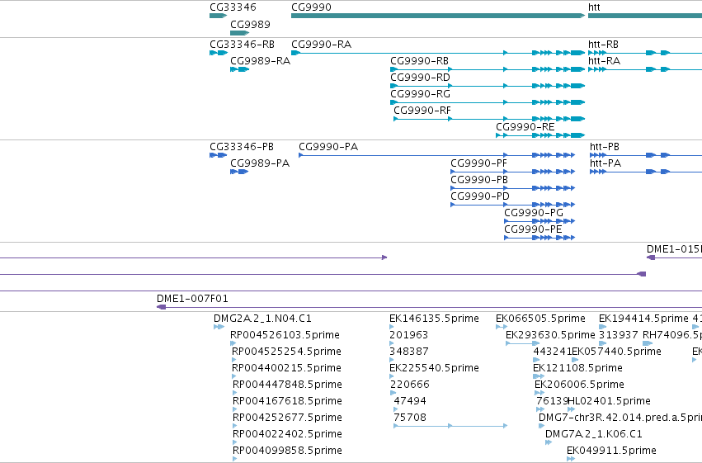This screenshot has width=702, height=463.
Task: Select EST RP004099858.5prime
Action: coord(235,459)
